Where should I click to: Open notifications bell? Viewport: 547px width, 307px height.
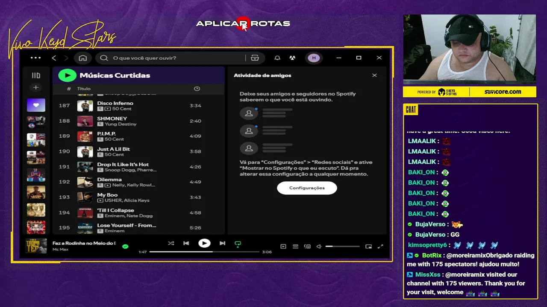pos(277,58)
